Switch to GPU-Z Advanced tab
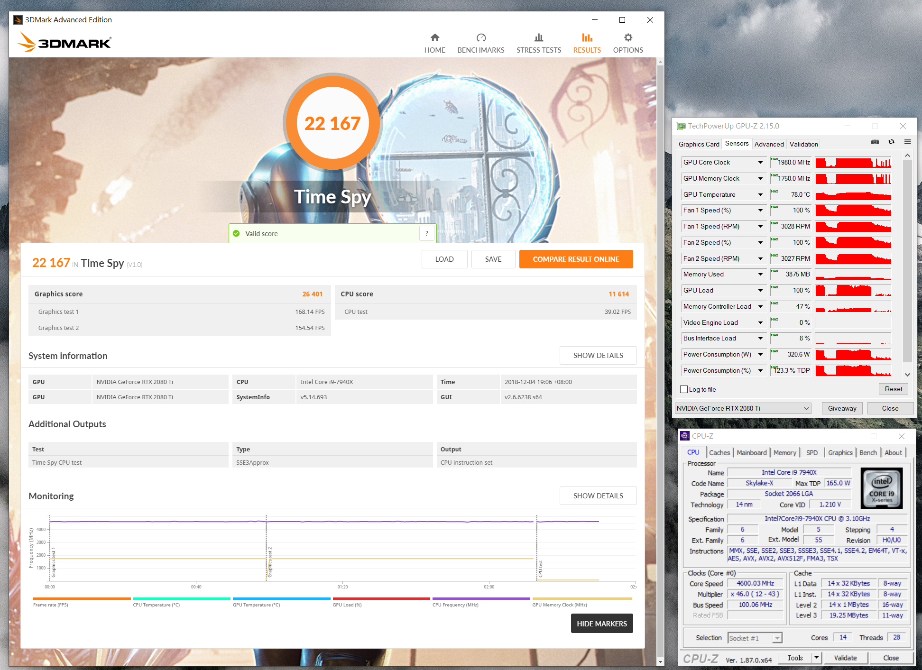 [769, 144]
